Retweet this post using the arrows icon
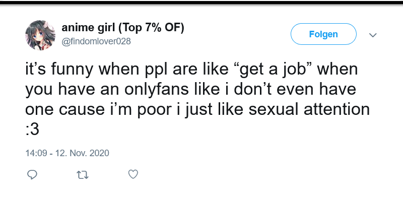 pyautogui.click(x=83, y=175)
